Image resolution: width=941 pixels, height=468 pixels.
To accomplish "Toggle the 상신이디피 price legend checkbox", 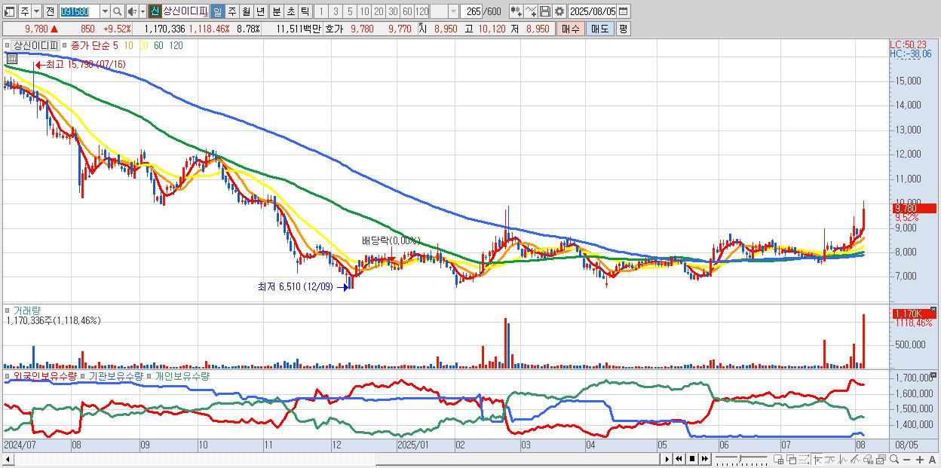I will click(8, 45).
